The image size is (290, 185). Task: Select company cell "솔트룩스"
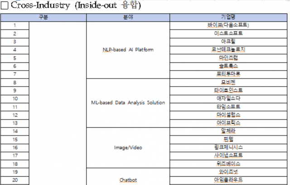[x=228, y=66]
